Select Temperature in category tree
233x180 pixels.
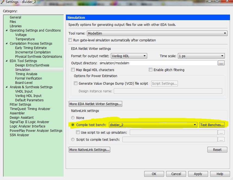pyautogui.click(x=25, y=39)
